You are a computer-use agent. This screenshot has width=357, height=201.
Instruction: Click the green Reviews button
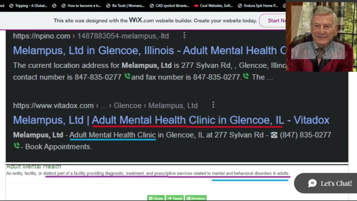[x=196, y=198]
